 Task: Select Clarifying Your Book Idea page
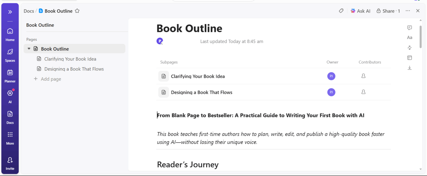click(x=70, y=58)
